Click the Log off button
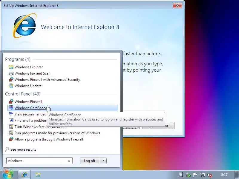The image size is (239, 179). [x=90, y=161]
